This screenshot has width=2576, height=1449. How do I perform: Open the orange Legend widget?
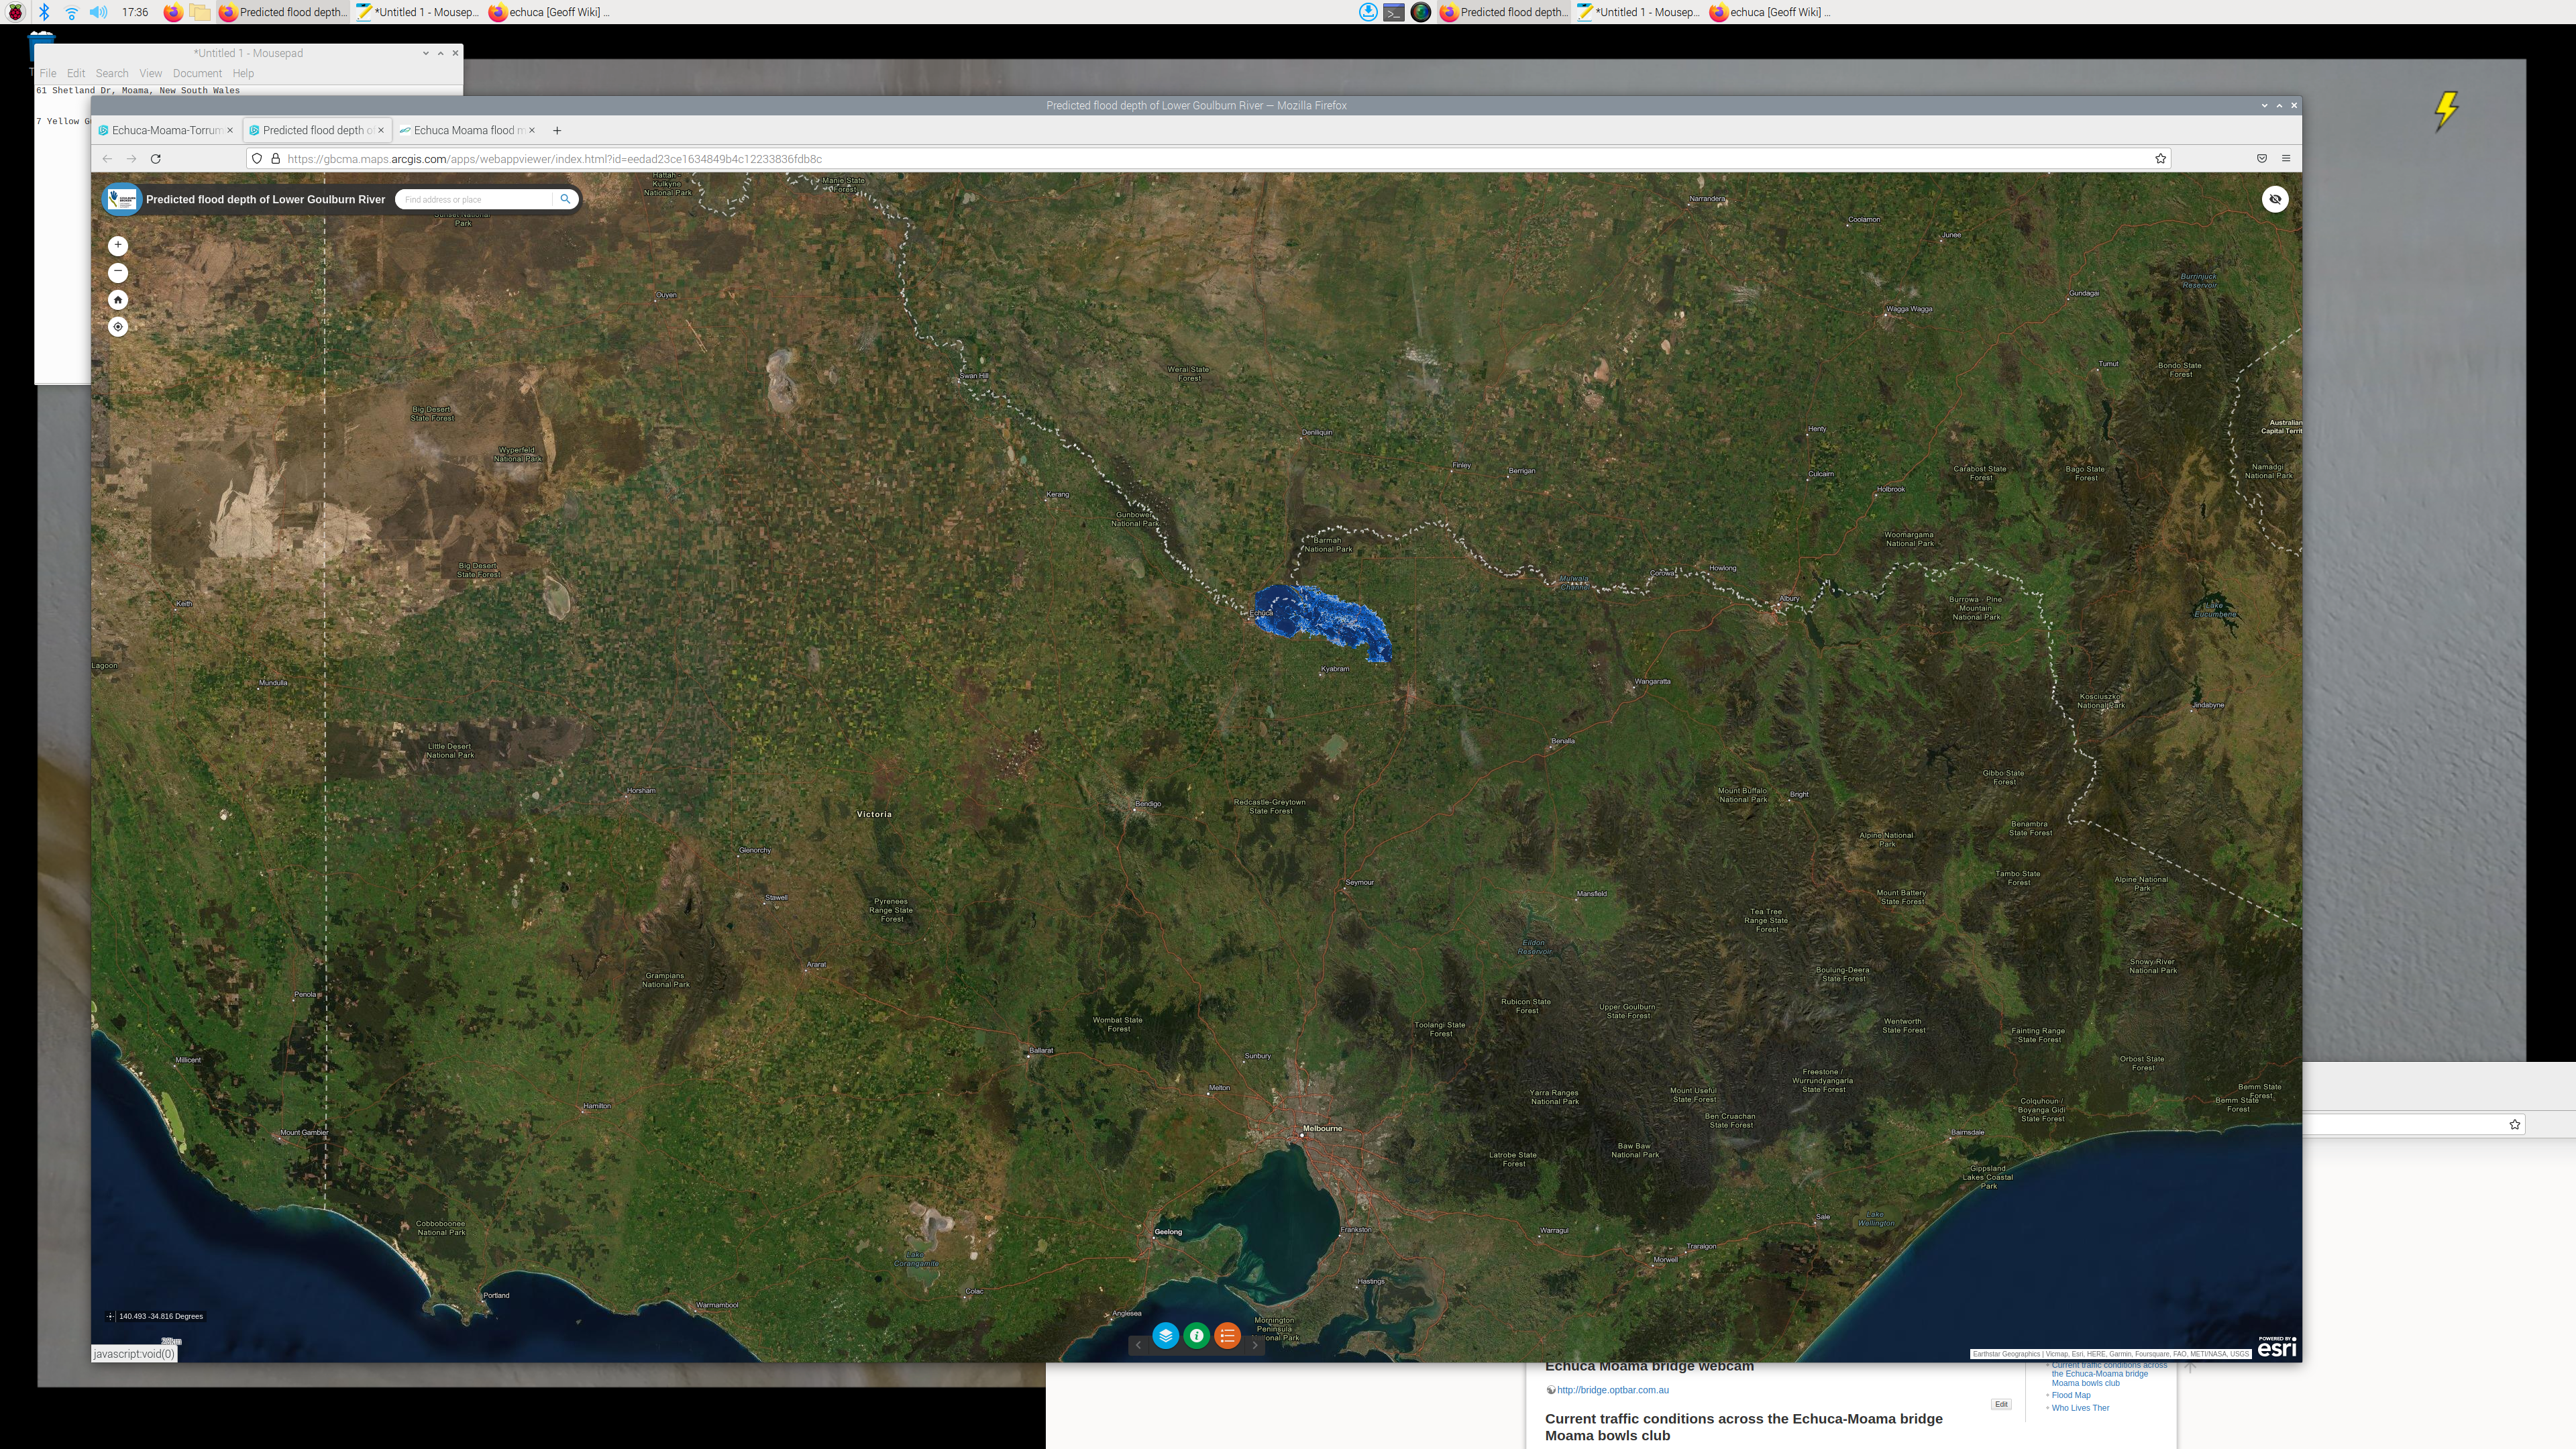coord(1227,1335)
